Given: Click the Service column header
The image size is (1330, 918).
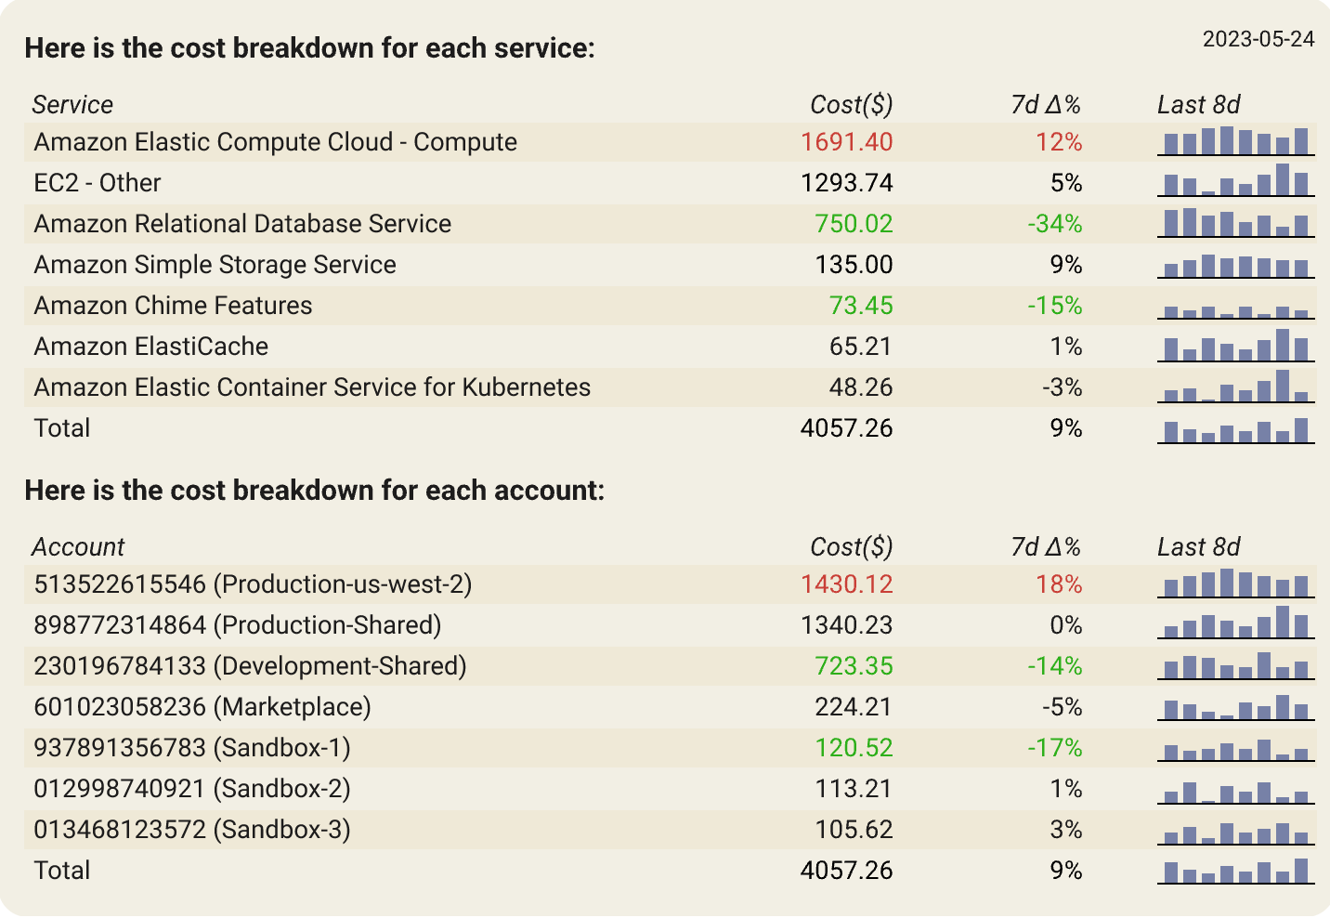Looking at the screenshot, I should (x=72, y=105).
